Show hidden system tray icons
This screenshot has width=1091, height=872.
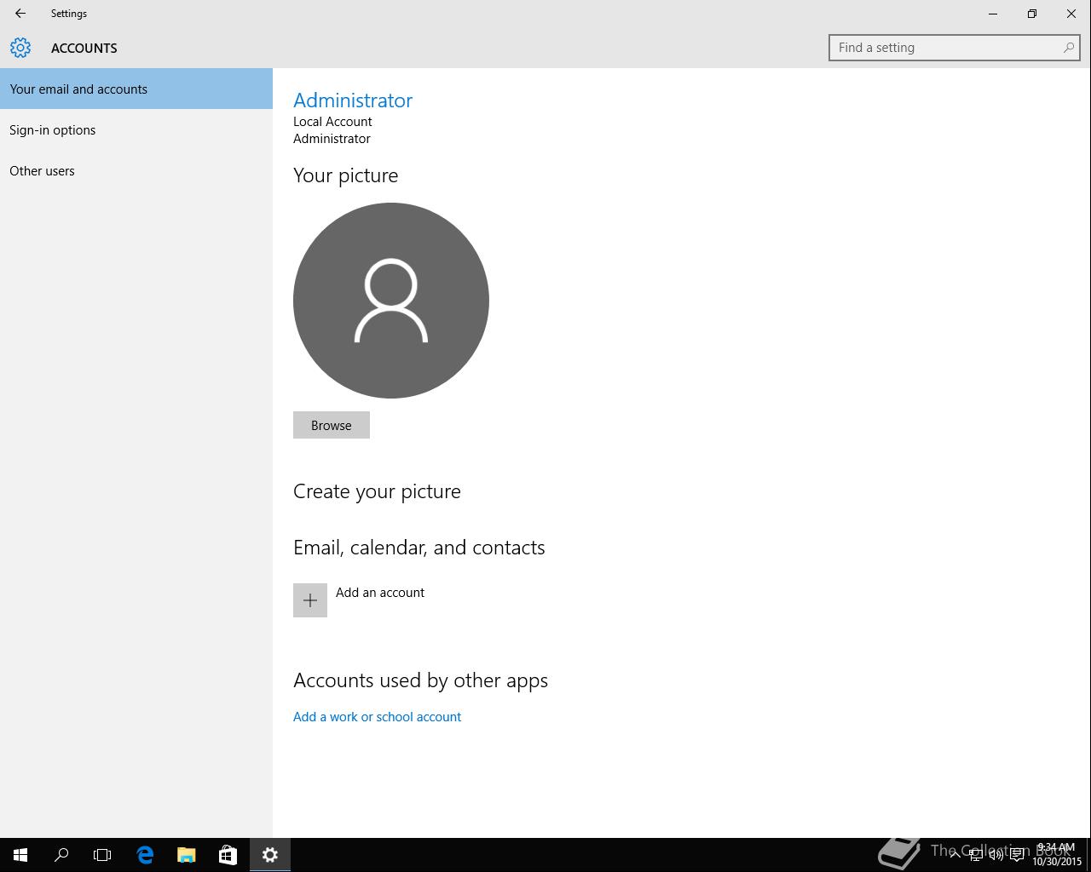pos(955,855)
